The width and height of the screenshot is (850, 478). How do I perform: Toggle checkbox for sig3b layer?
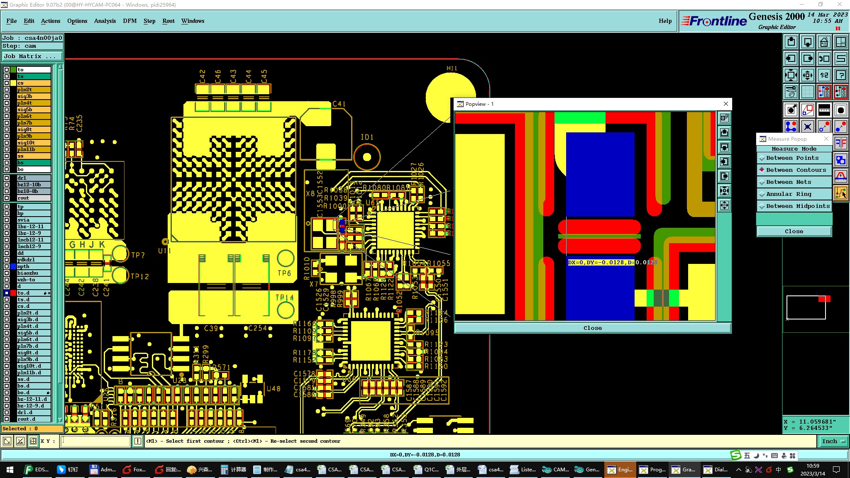[7, 96]
